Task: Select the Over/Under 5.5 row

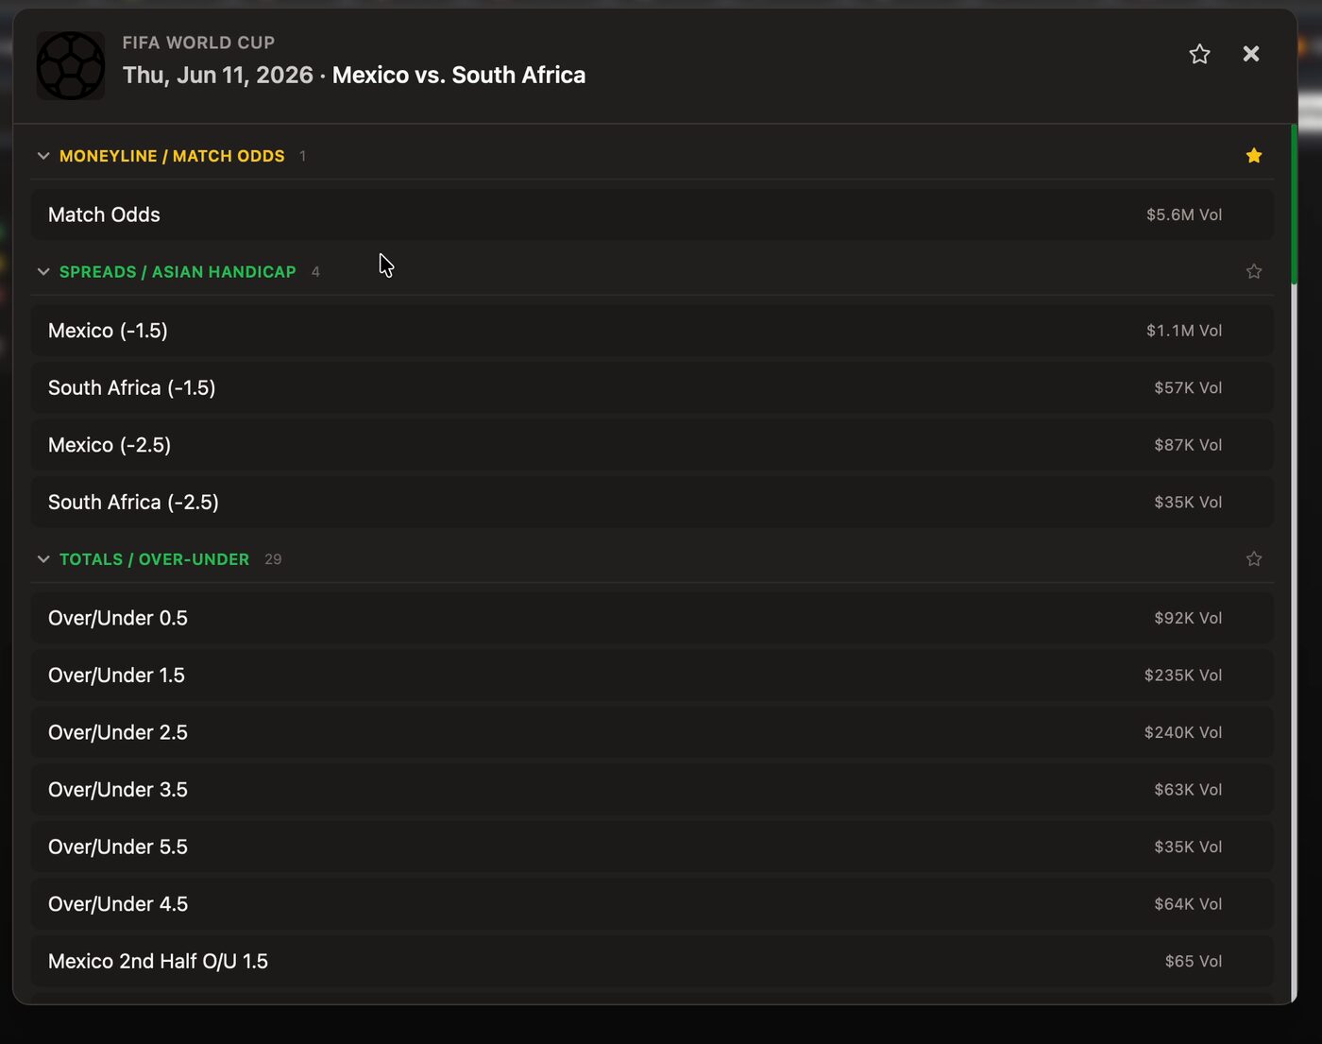Action: [x=653, y=847]
